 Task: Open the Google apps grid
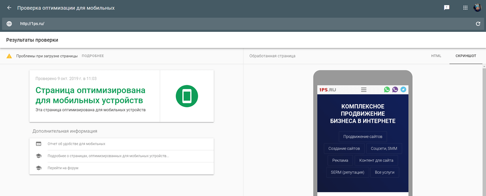(465, 8)
